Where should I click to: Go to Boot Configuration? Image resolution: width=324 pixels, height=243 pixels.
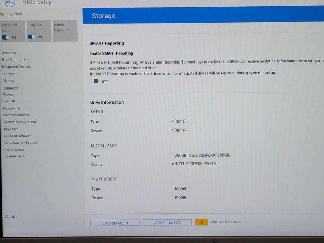[17, 59]
